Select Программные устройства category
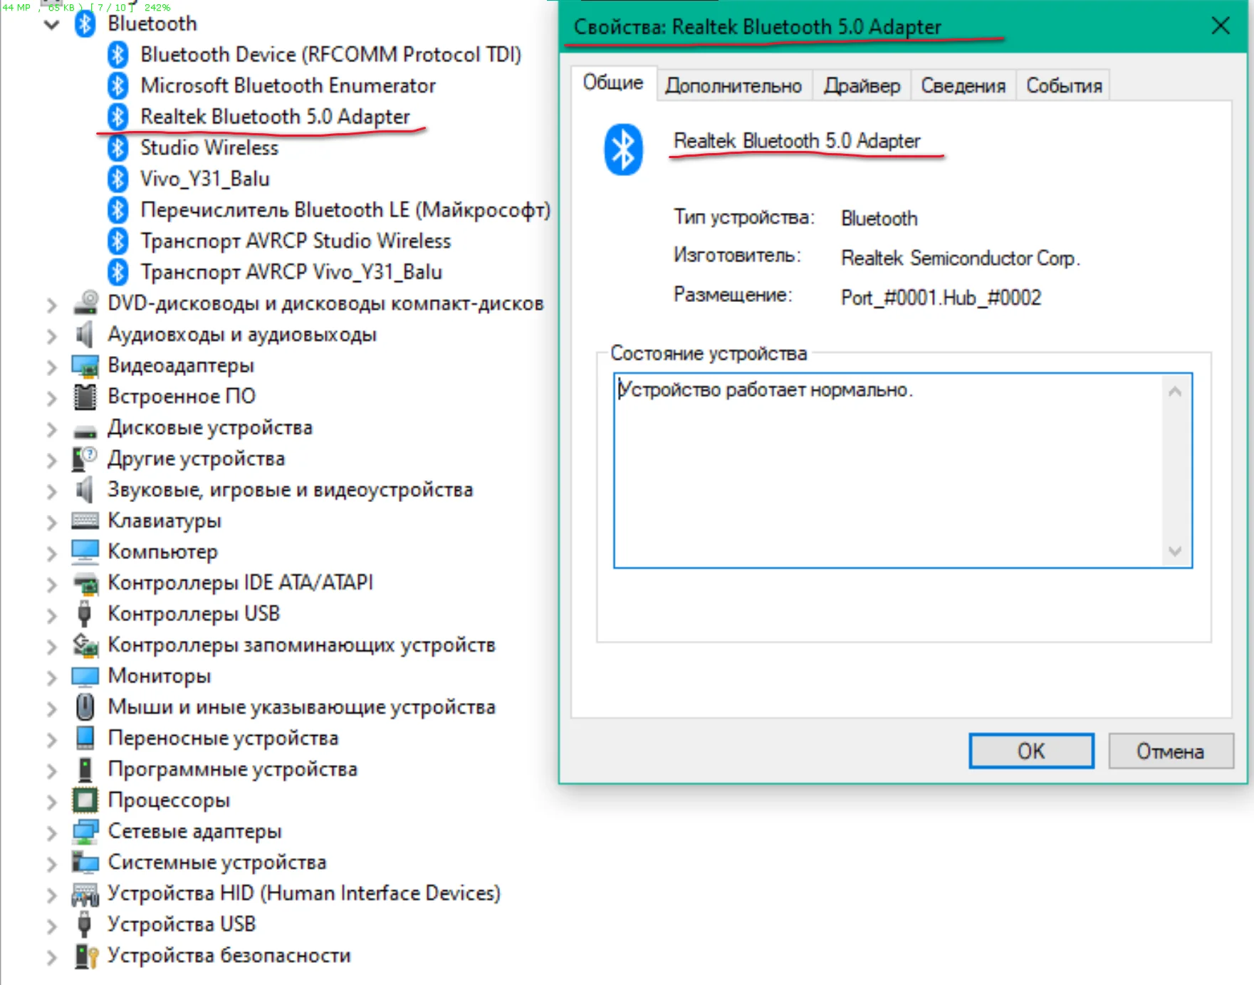1254x985 pixels. [232, 769]
